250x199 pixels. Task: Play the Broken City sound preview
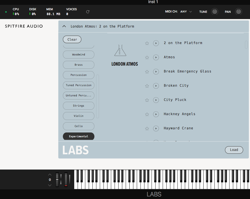[156, 86]
